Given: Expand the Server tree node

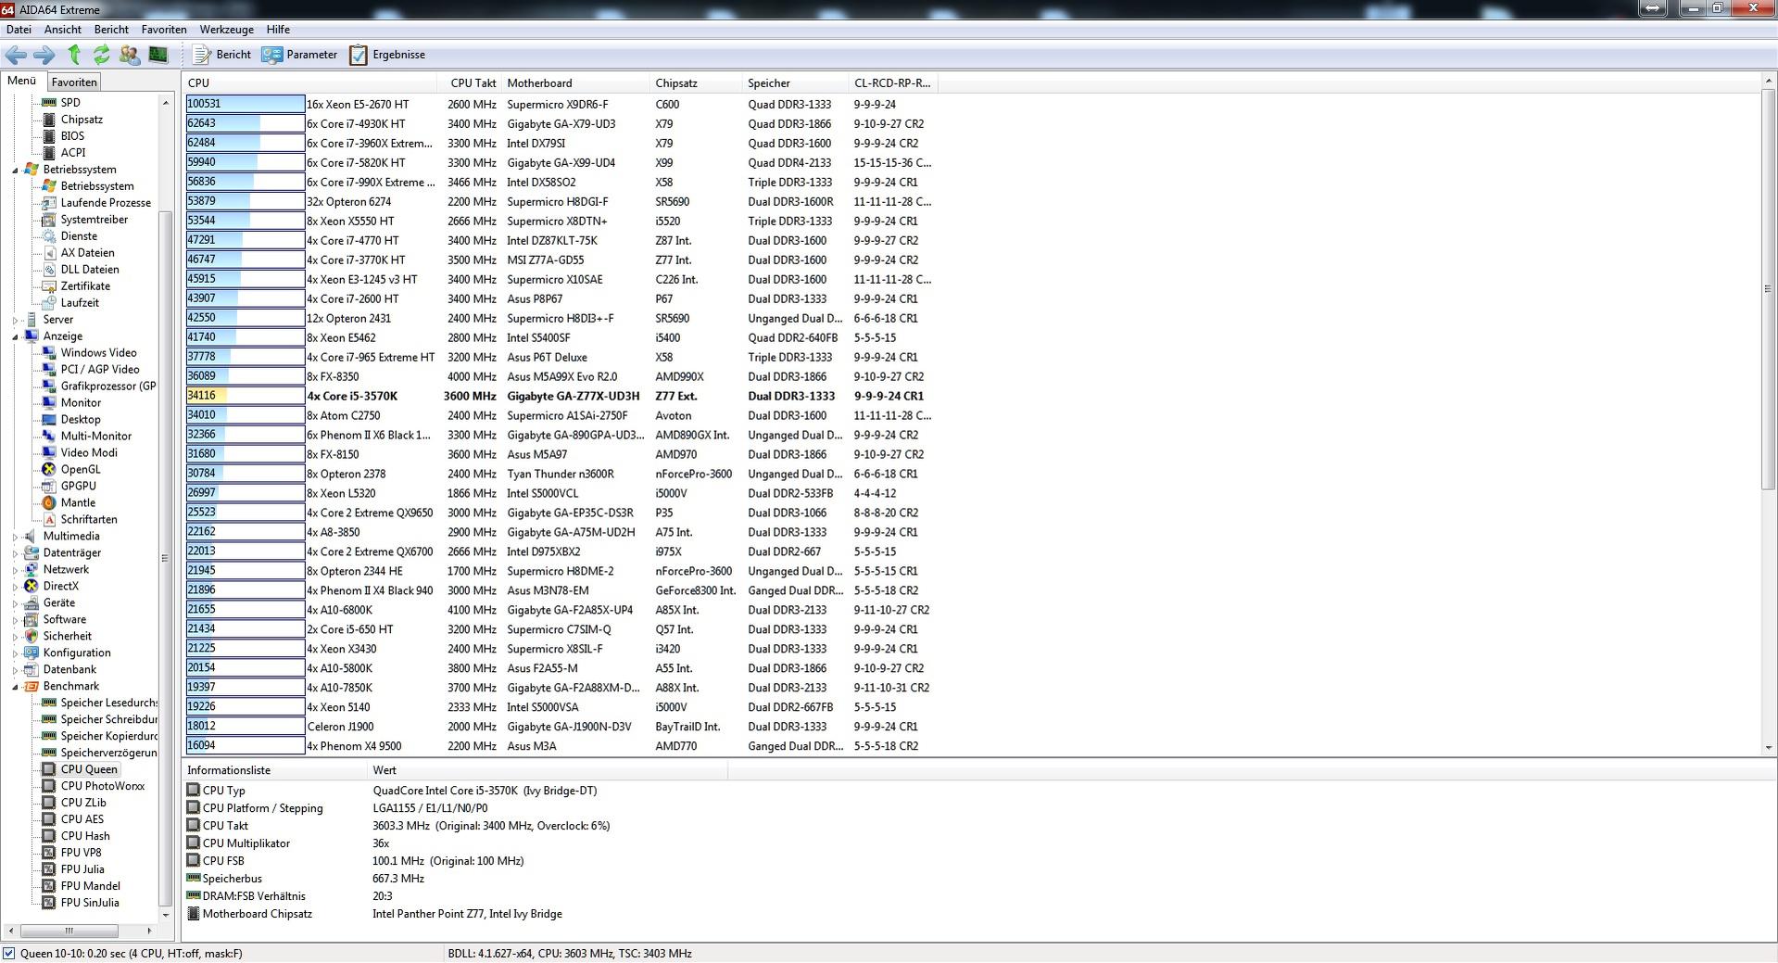Looking at the screenshot, I should tap(16, 320).
